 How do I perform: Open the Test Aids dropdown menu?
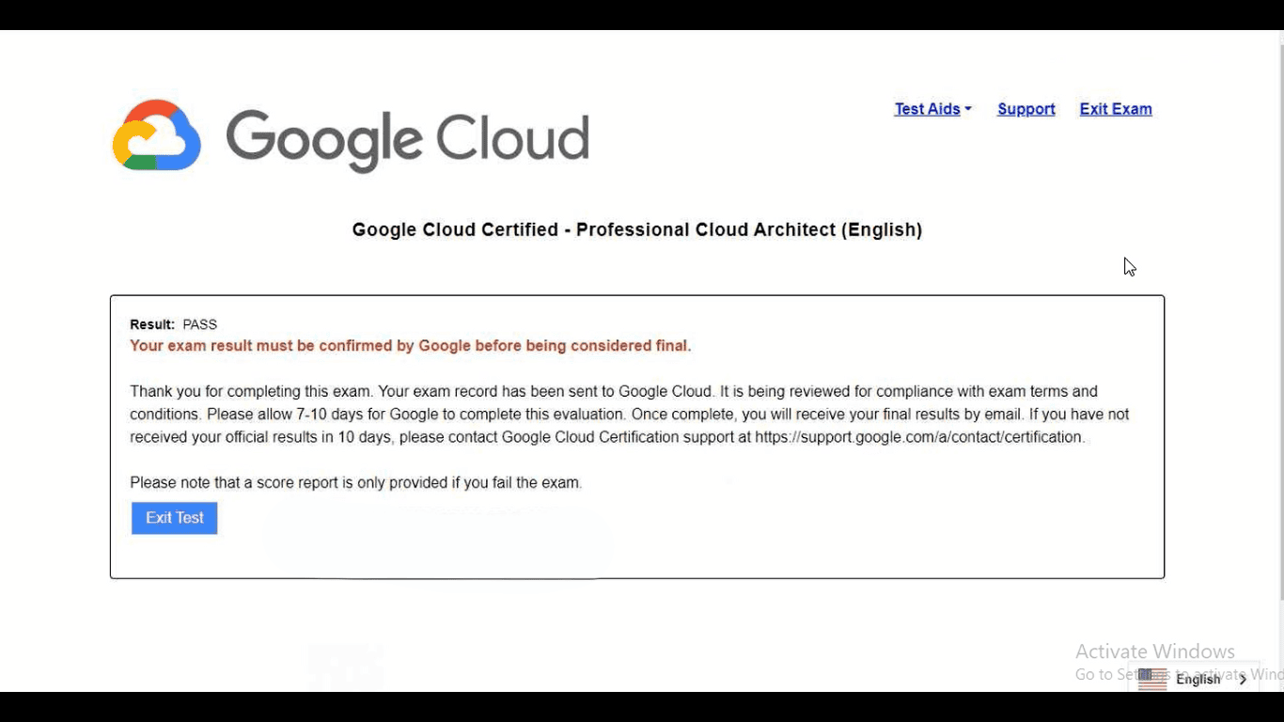927,109
